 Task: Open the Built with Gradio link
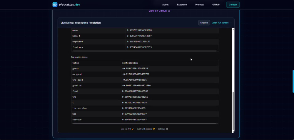click(x=146, y=129)
